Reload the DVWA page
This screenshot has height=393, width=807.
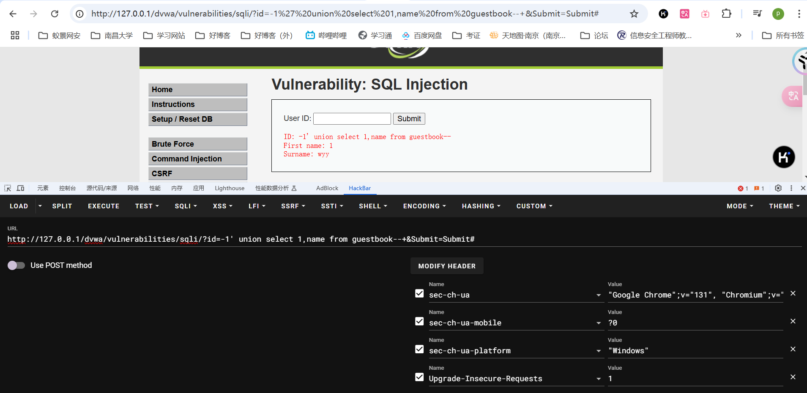tap(55, 14)
